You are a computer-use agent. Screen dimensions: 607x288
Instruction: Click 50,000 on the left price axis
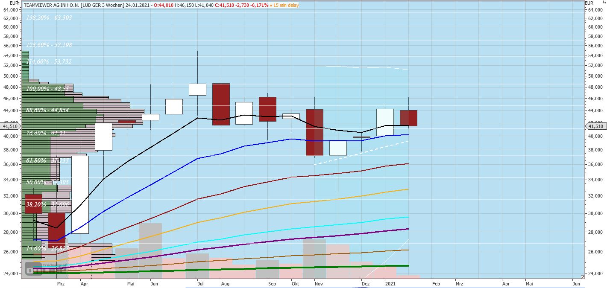[10, 76]
